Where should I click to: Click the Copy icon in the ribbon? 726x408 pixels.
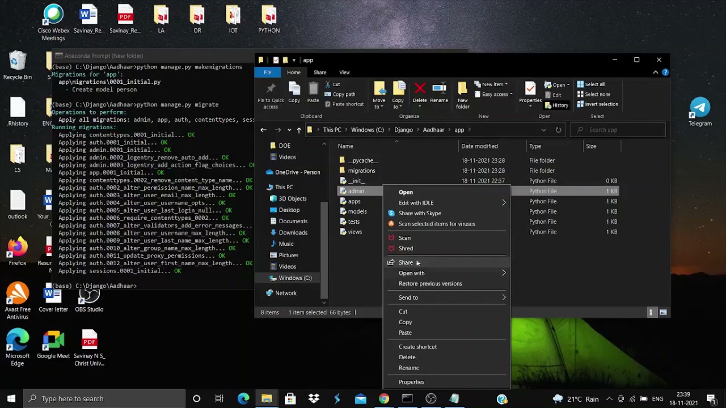(x=294, y=93)
